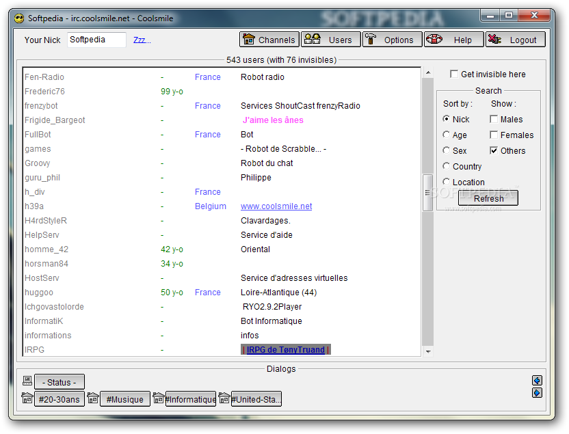Check the Females show checkbox
Image resolution: width=569 pixels, height=434 pixels.
click(494, 135)
